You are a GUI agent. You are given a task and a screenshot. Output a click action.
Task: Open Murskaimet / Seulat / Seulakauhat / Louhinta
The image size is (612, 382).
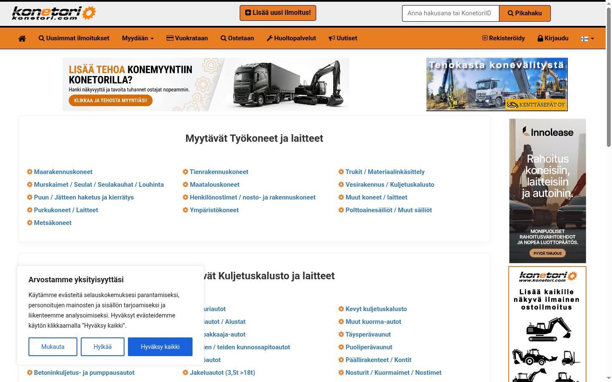[99, 185]
